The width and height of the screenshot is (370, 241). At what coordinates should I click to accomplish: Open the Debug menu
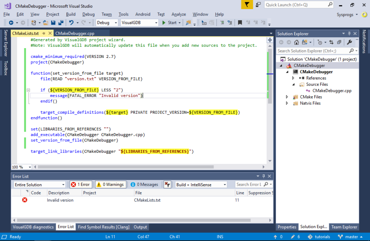(88, 14)
